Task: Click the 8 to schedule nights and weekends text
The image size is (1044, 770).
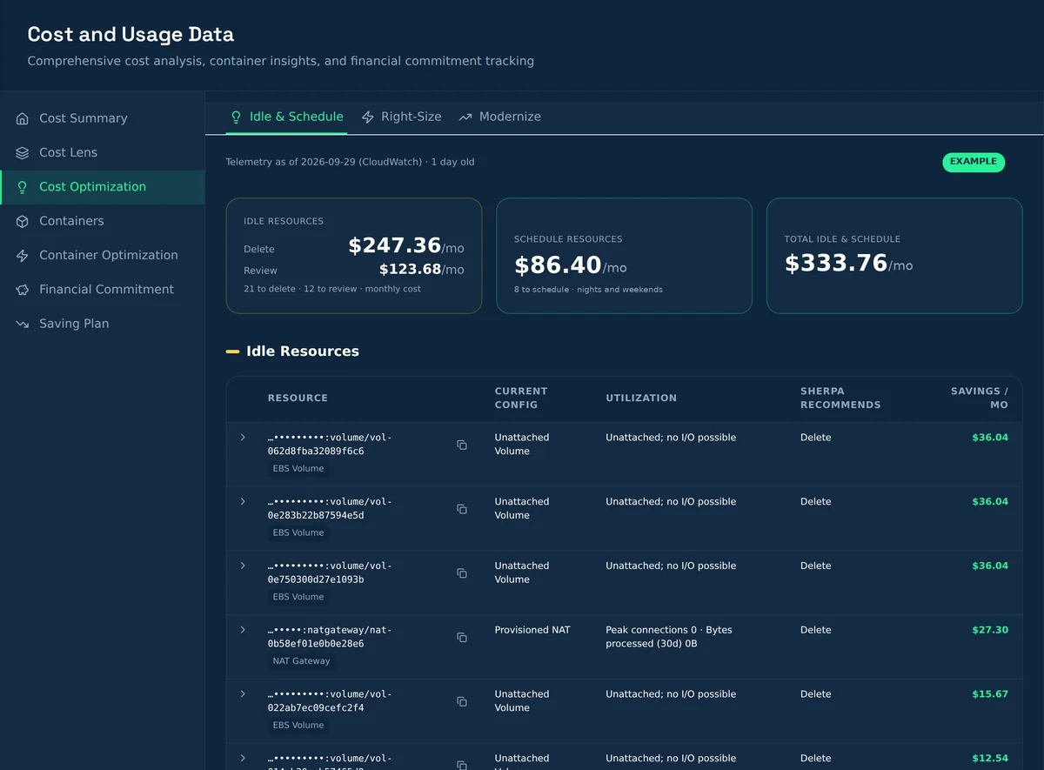Action: pos(588,290)
